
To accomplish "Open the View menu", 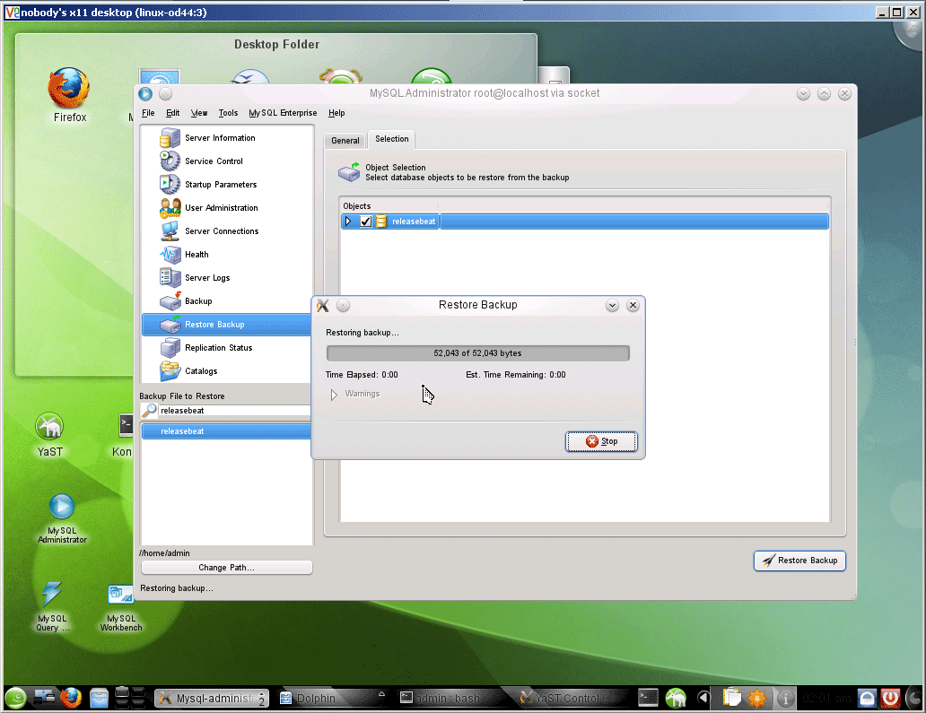I will (199, 113).
